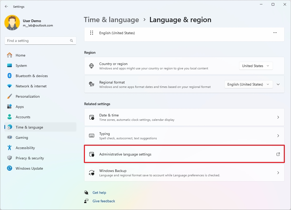Screen dimensions: 291x210
Task: Open Date & time related setting
Action: (184, 117)
